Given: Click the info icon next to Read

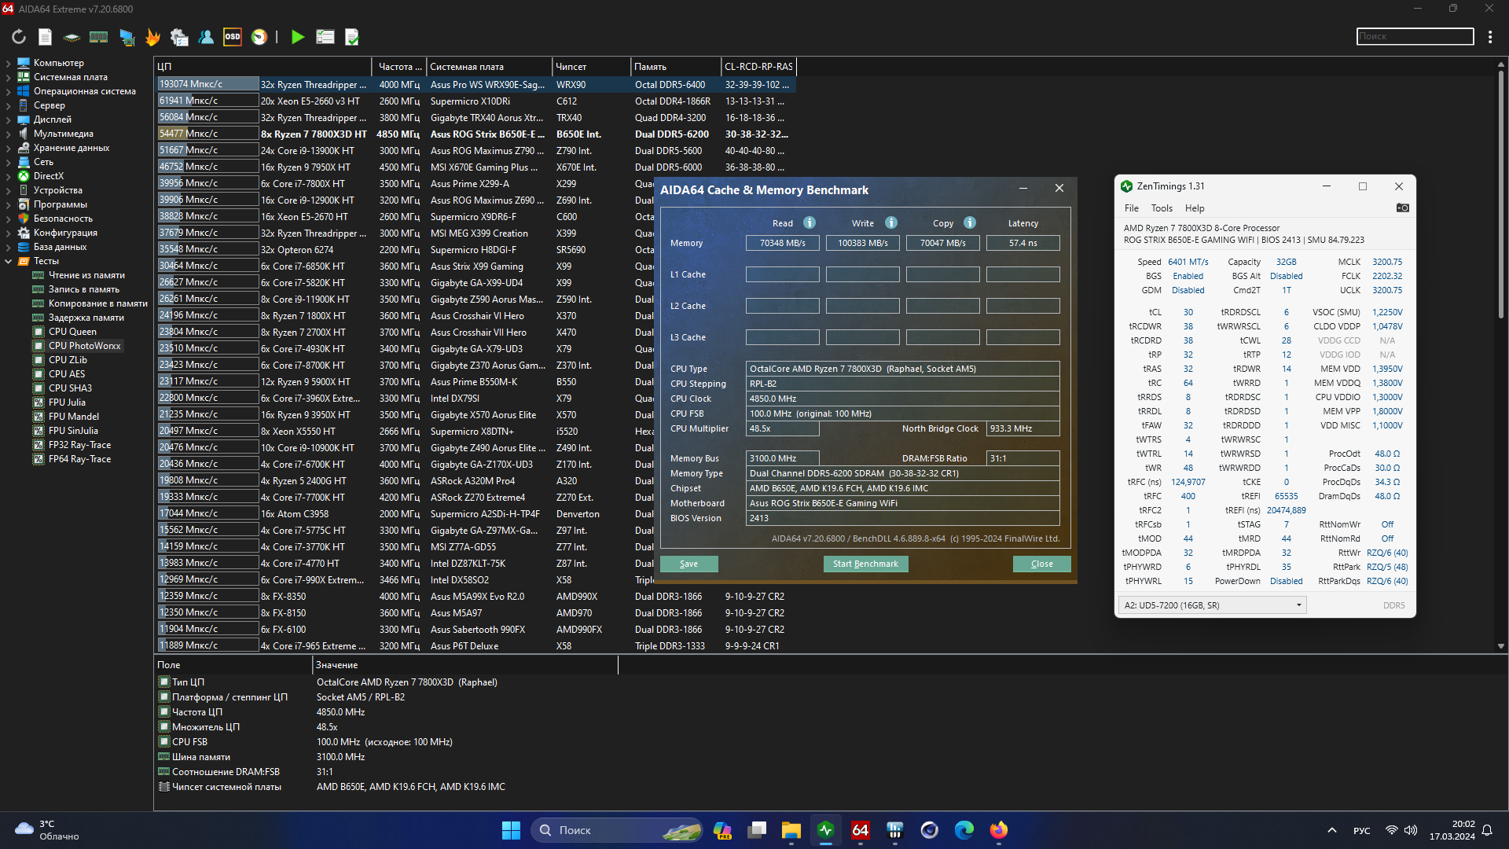Looking at the screenshot, I should click(x=810, y=222).
